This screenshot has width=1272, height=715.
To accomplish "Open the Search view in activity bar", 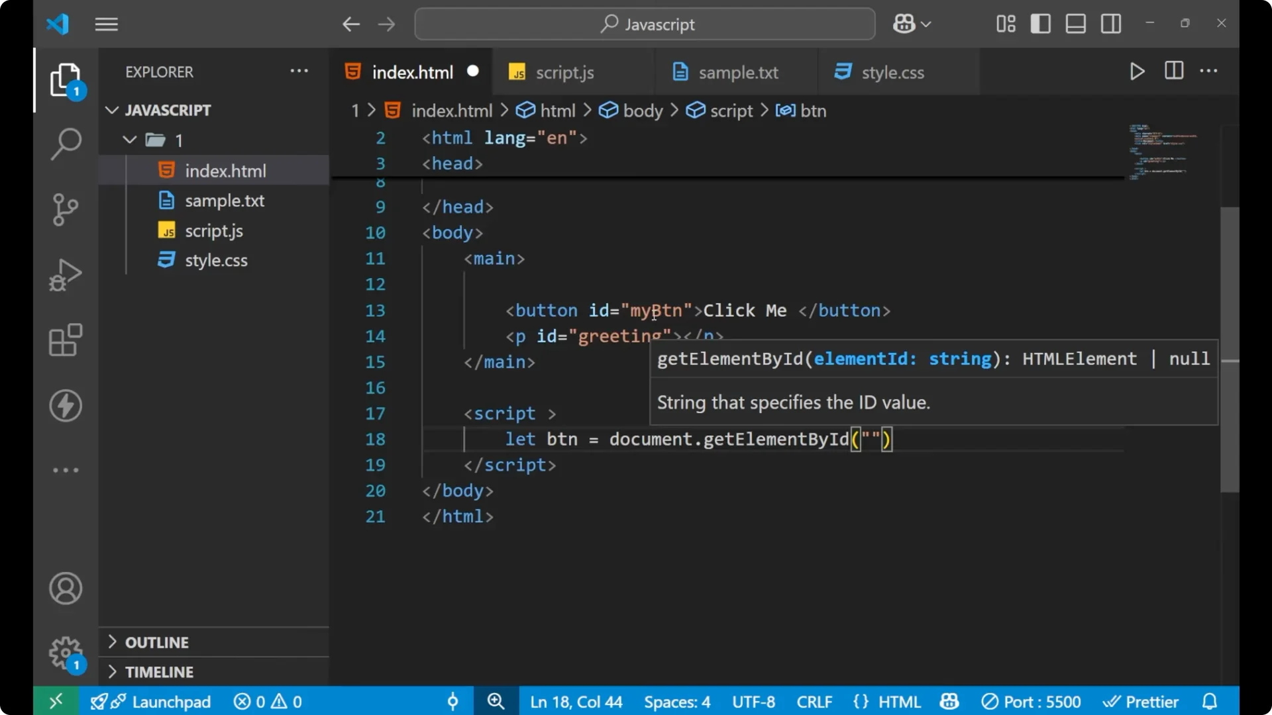I will click(x=65, y=143).
